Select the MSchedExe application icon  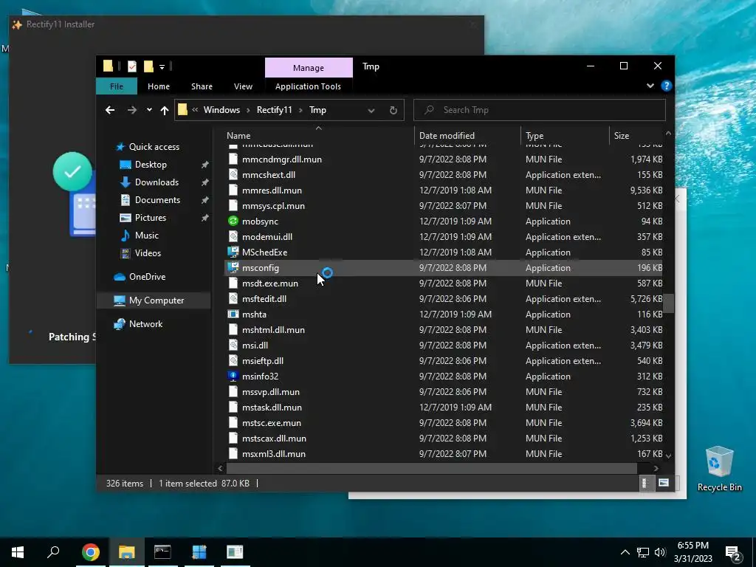coord(233,252)
